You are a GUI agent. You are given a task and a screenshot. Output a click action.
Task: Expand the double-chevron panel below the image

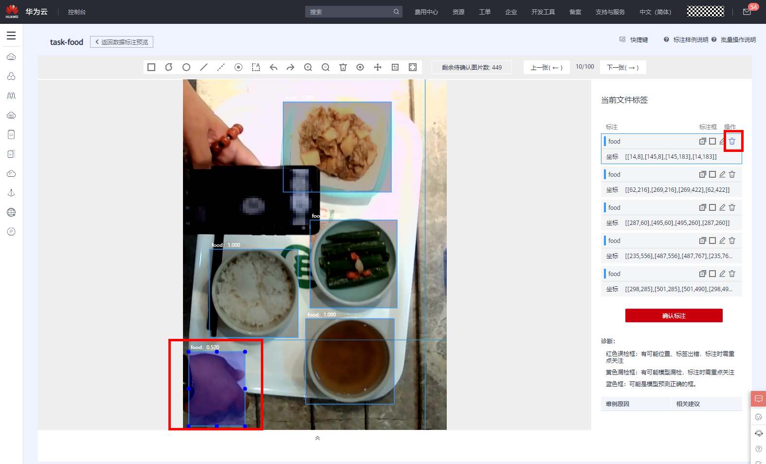pyautogui.click(x=317, y=438)
